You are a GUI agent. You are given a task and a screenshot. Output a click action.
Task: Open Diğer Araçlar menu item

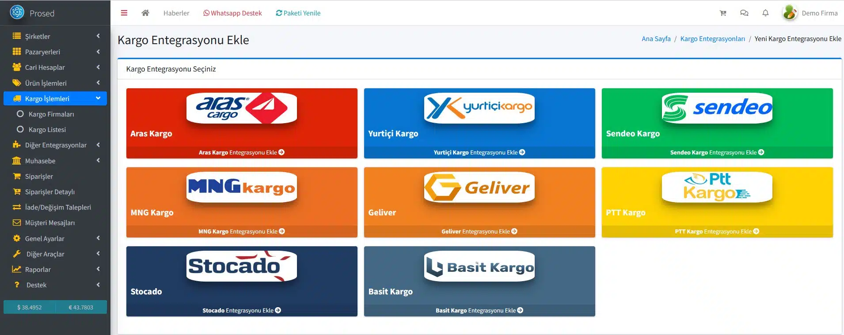click(x=55, y=254)
